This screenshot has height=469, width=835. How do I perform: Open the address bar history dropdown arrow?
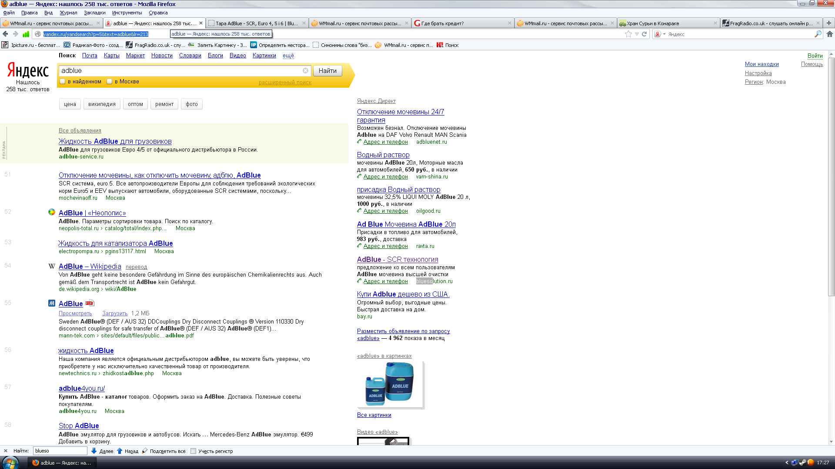637,34
